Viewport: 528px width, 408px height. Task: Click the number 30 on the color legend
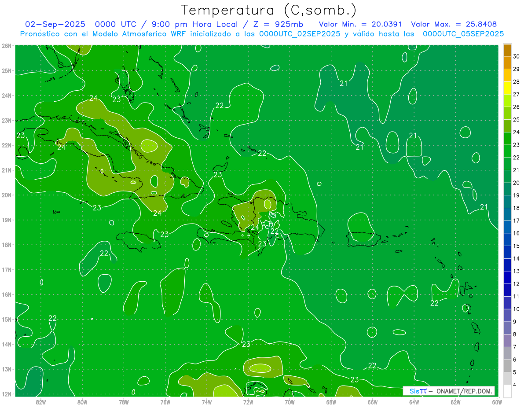[517, 56]
